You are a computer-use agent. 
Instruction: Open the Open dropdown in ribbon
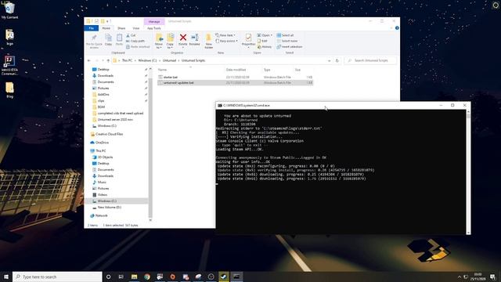pos(265,35)
